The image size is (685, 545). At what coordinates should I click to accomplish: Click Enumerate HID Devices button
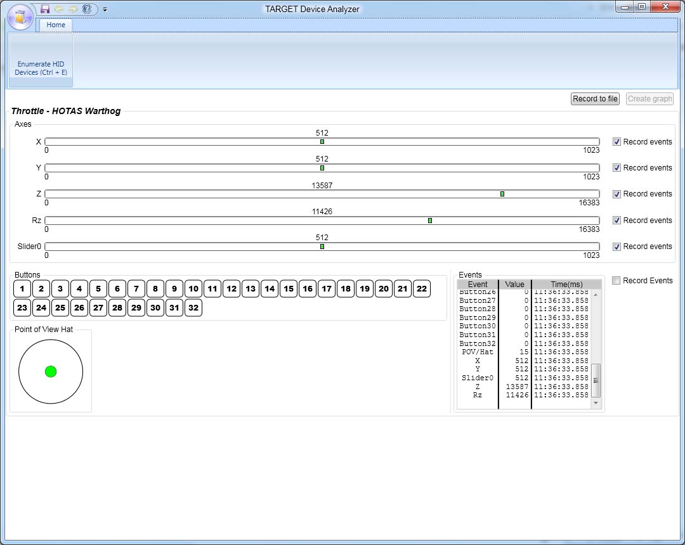pyautogui.click(x=41, y=61)
